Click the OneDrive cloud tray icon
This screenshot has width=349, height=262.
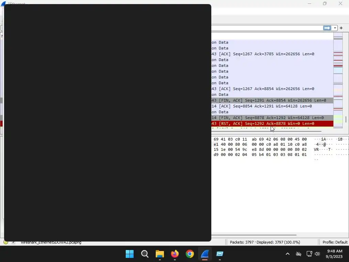point(299,254)
